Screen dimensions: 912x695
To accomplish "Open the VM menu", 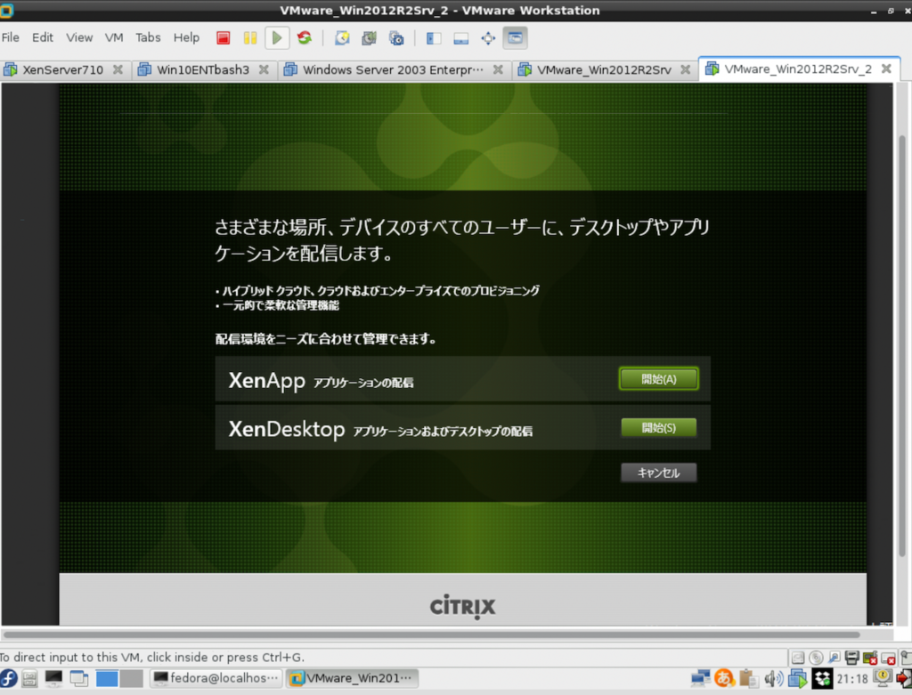I will [114, 37].
